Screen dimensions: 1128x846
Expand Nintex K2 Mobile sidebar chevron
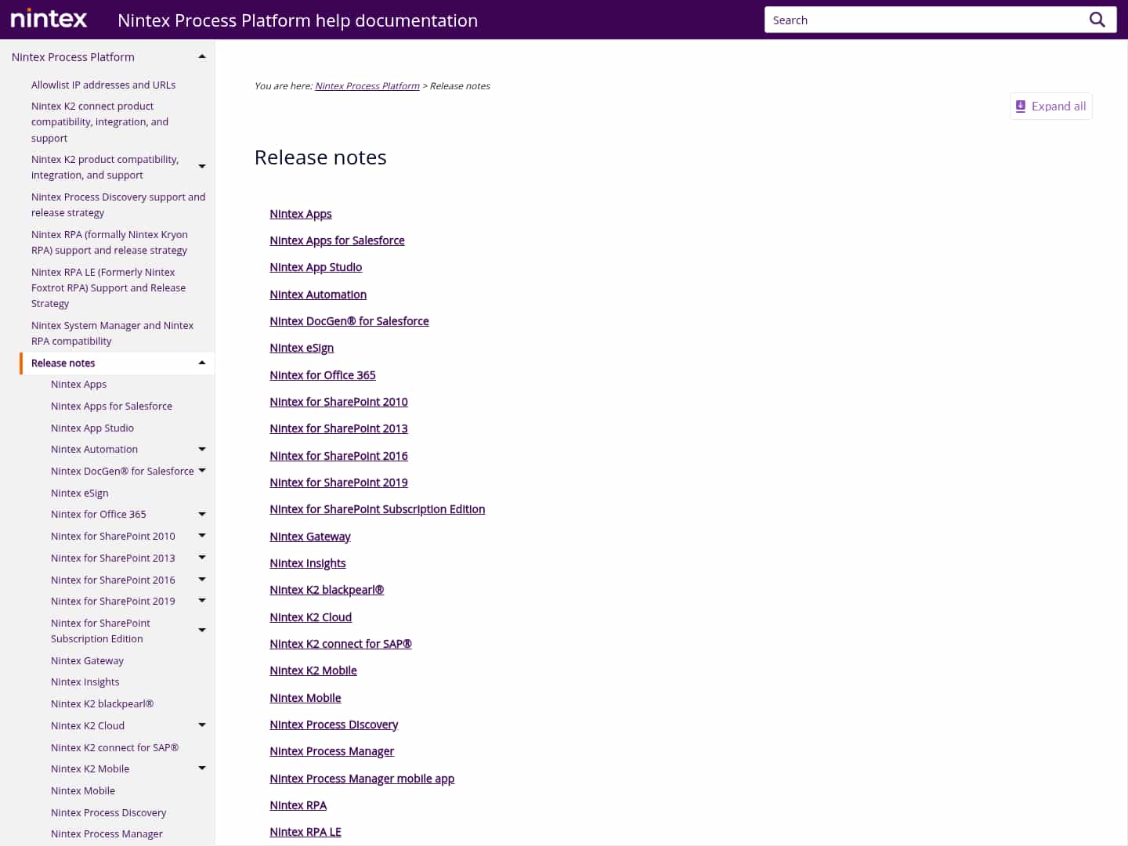click(202, 768)
